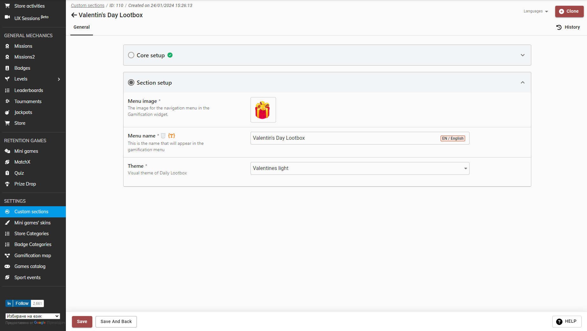Image resolution: width=587 pixels, height=331 pixels.
Task: Go to Prize Drop in the sidebar
Action: tap(25, 184)
